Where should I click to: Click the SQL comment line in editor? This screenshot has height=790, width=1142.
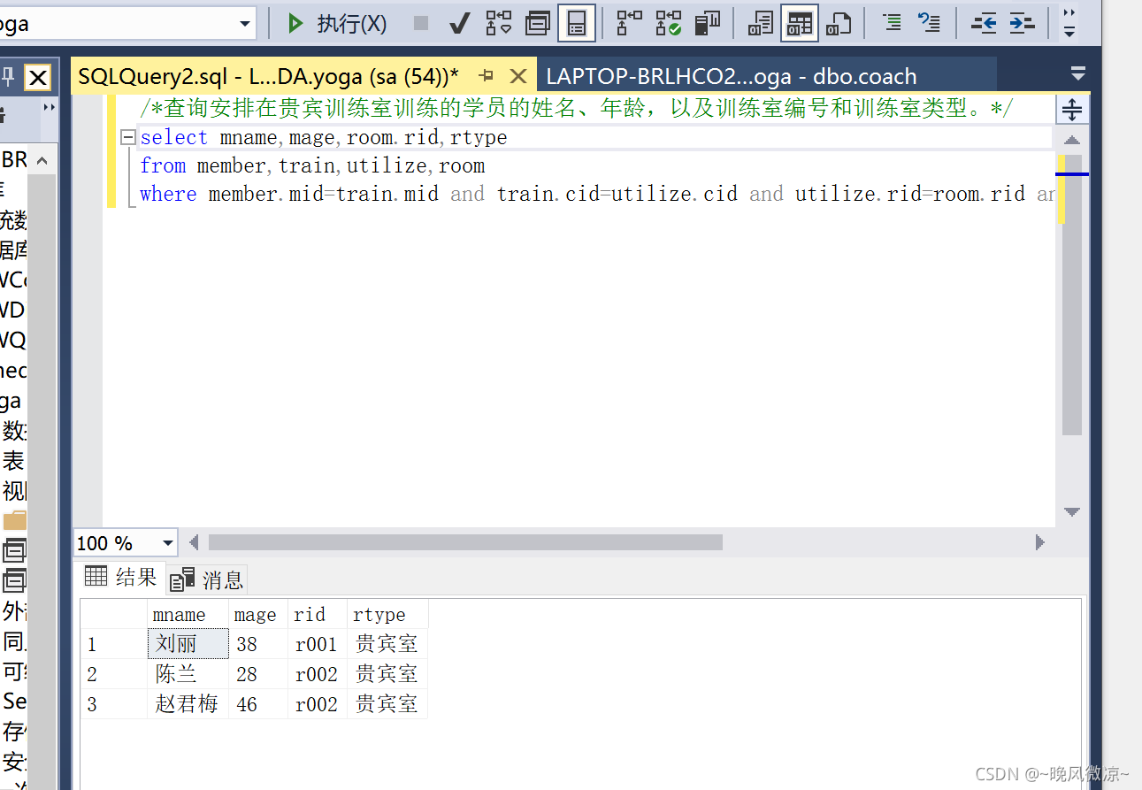(576, 110)
